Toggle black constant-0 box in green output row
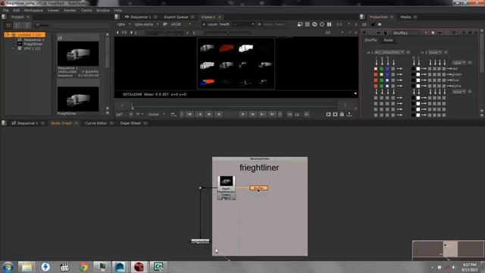This screenshot has width=485, height=273. point(413,74)
